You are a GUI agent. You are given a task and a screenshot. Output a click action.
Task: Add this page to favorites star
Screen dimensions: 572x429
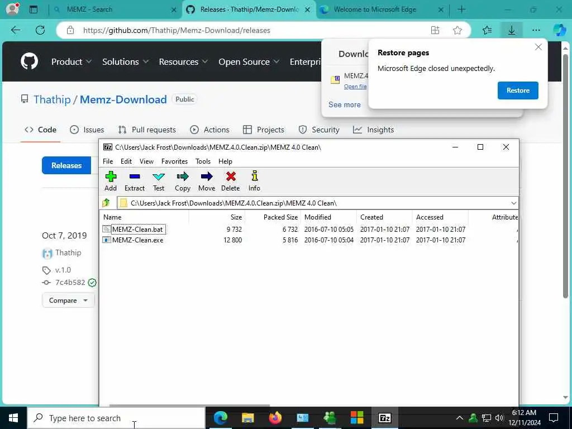[x=457, y=30]
